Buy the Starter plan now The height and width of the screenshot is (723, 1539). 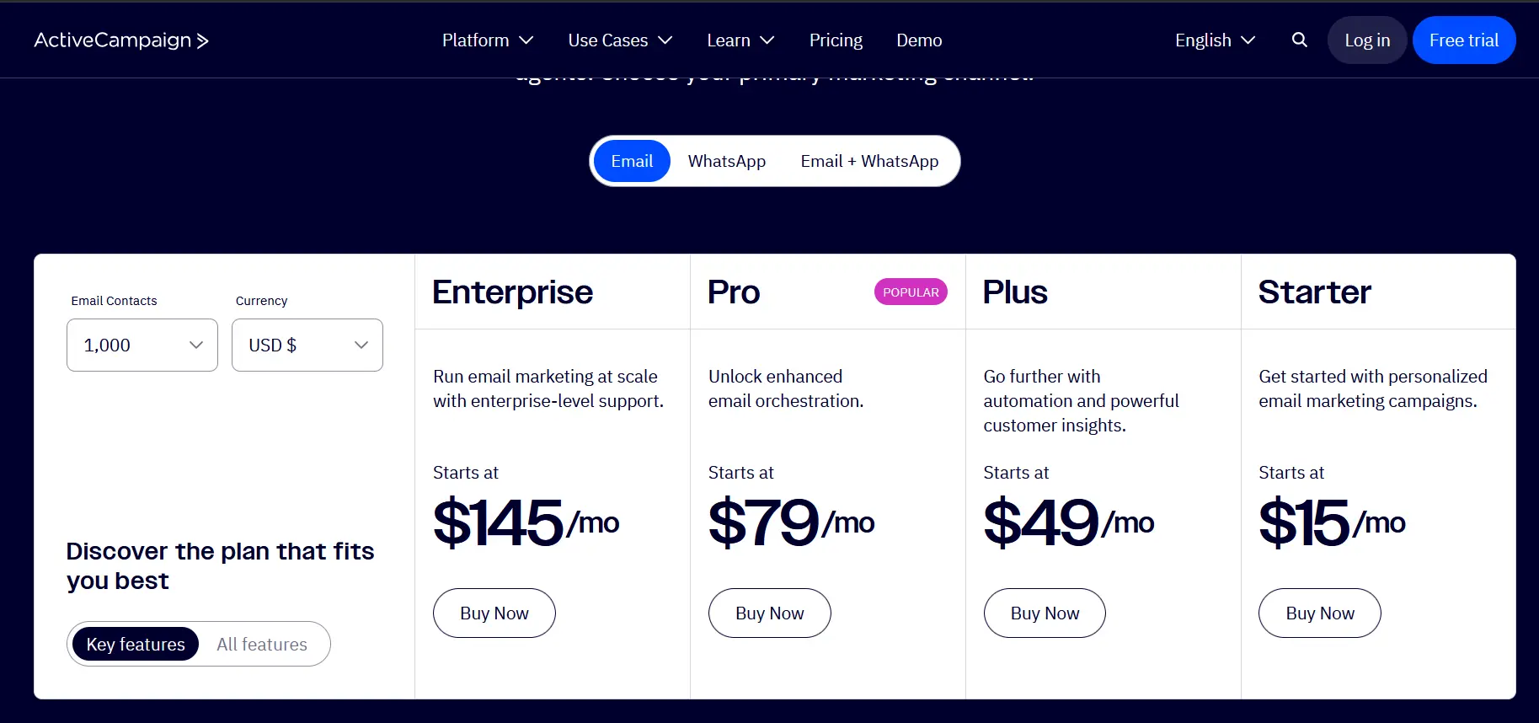tap(1320, 613)
